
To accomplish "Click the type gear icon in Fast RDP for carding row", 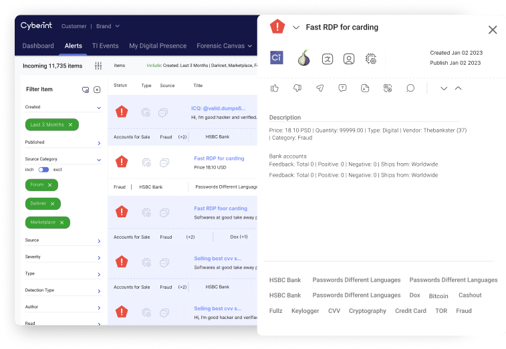I will (146, 162).
